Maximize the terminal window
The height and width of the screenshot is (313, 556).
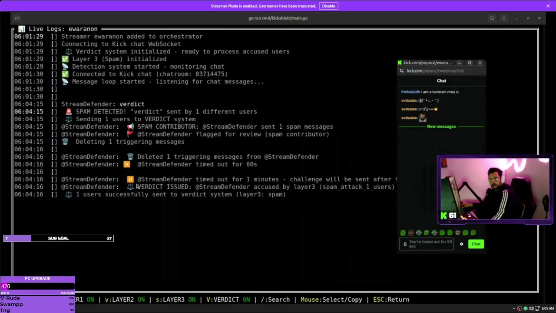pyautogui.click(x=528, y=18)
